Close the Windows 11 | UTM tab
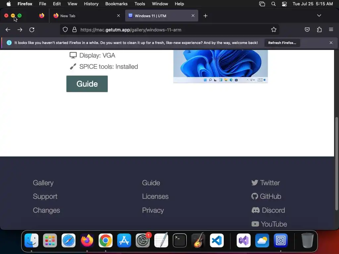Image resolution: width=339 pixels, height=254 pixels. [x=193, y=16]
